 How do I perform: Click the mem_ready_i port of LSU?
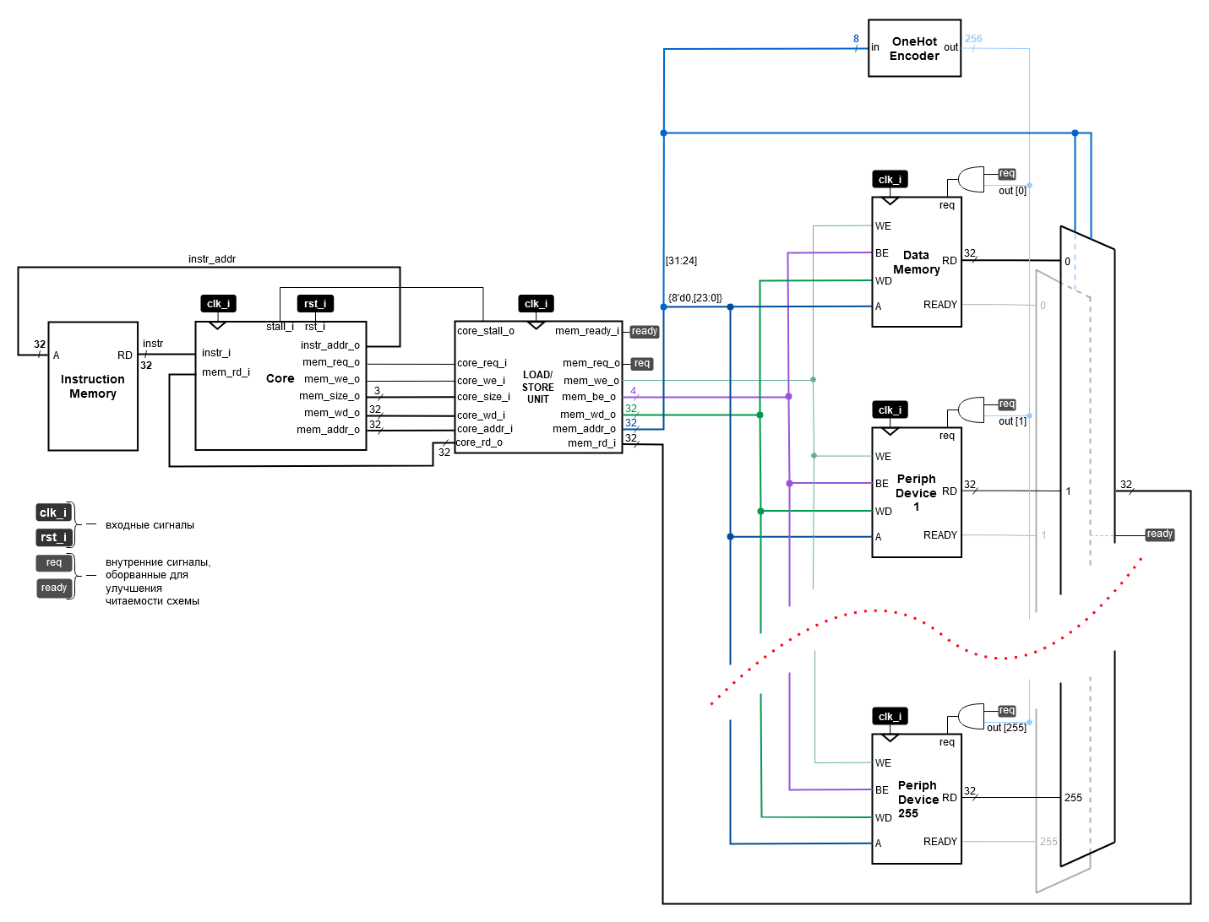(x=587, y=331)
